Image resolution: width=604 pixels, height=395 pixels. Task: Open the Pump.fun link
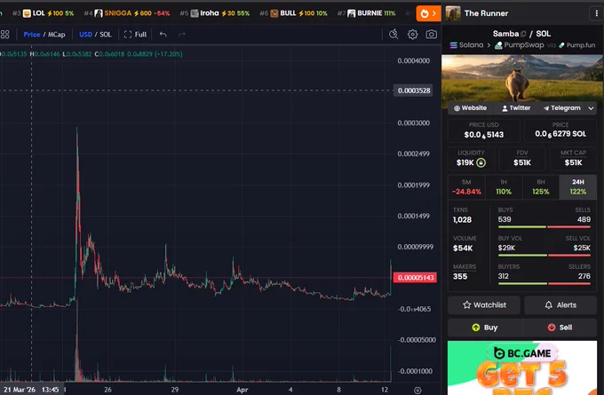tap(577, 45)
